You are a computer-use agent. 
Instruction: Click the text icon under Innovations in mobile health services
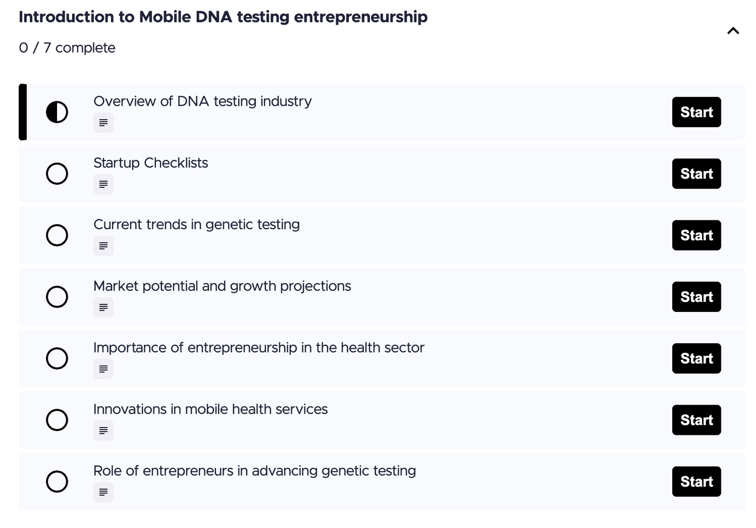(103, 431)
